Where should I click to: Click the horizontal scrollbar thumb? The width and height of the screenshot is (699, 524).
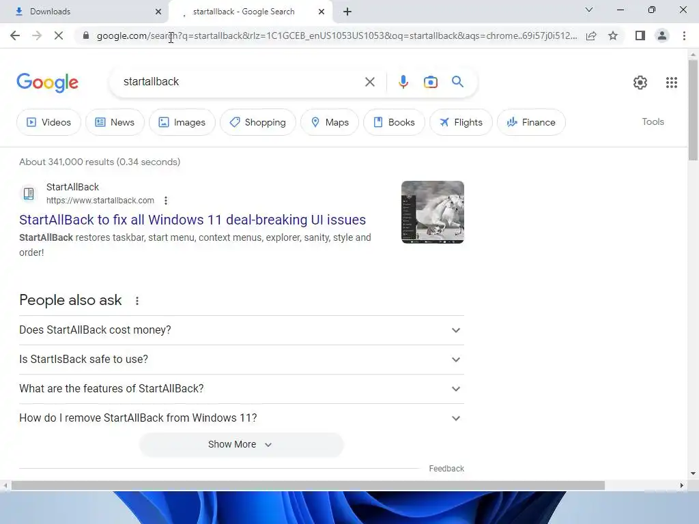[308, 485]
